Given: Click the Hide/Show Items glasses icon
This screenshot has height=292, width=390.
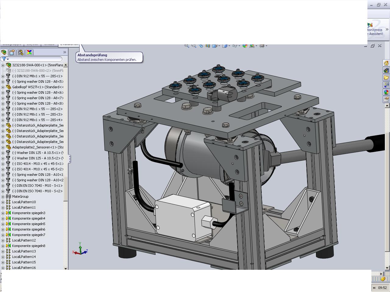Looking at the screenshot, I should (235, 46).
